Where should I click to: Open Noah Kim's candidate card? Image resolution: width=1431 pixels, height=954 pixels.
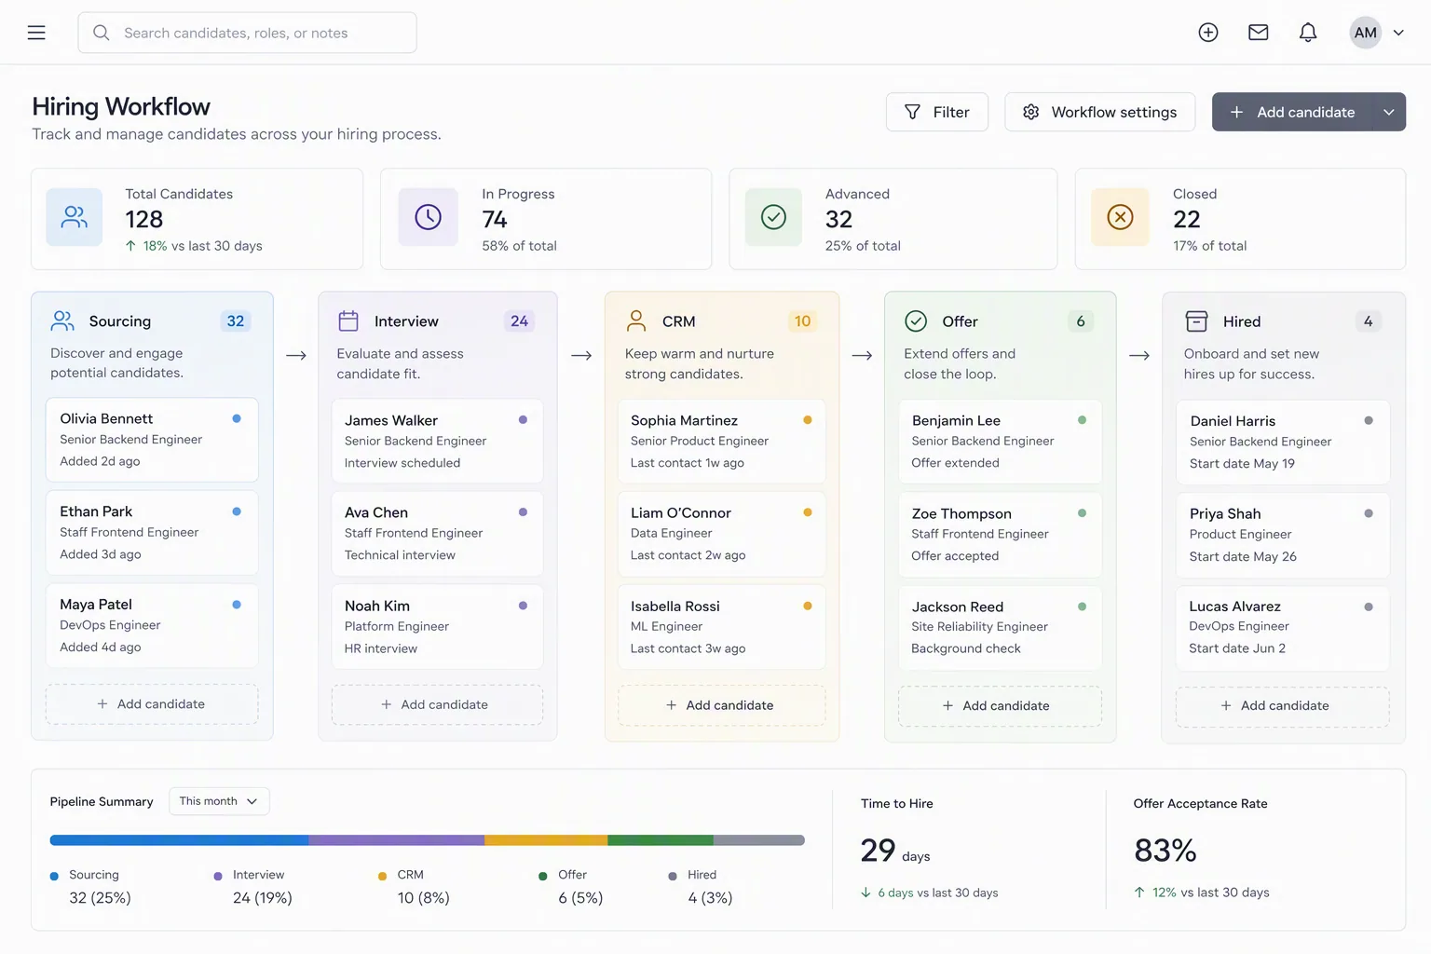click(437, 627)
